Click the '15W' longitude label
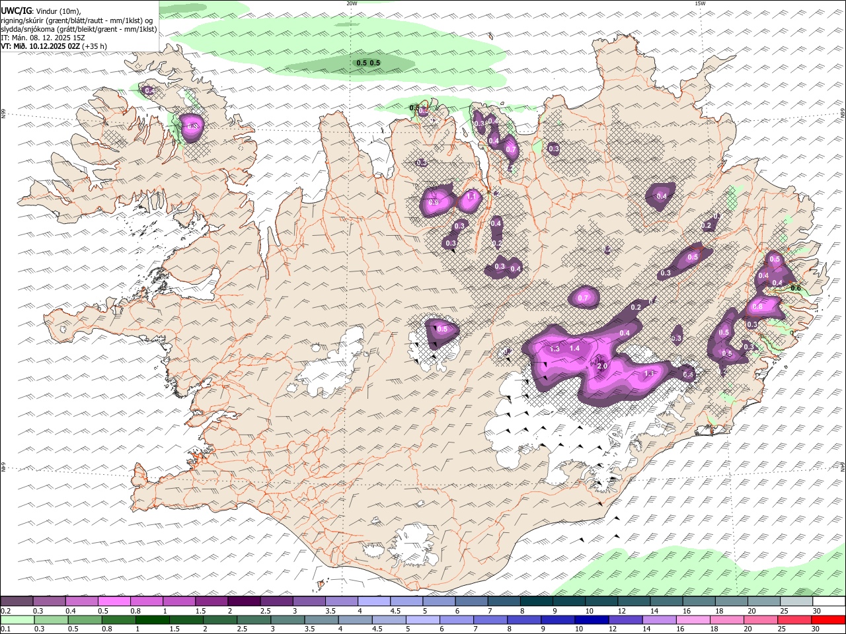 coord(701,3)
